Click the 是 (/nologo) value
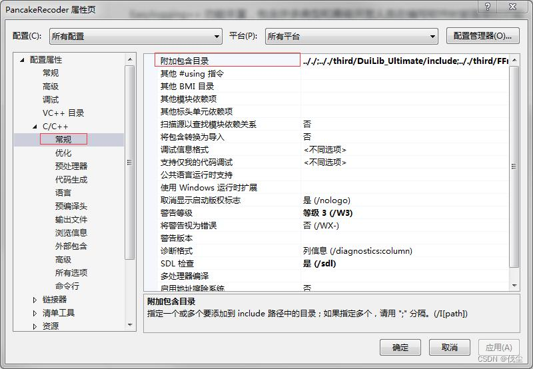Image resolution: width=533 pixels, height=369 pixels. (x=326, y=200)
